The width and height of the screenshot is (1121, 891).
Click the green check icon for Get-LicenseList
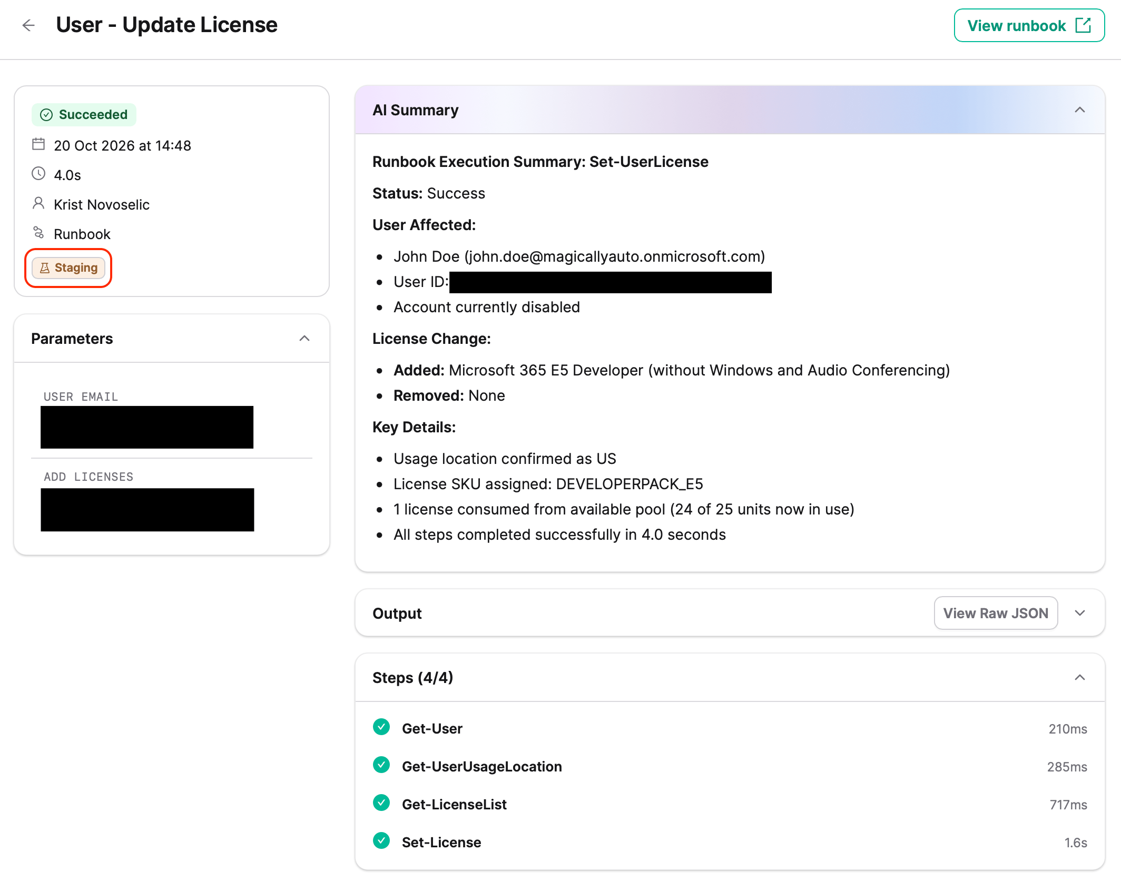(381, 803)
